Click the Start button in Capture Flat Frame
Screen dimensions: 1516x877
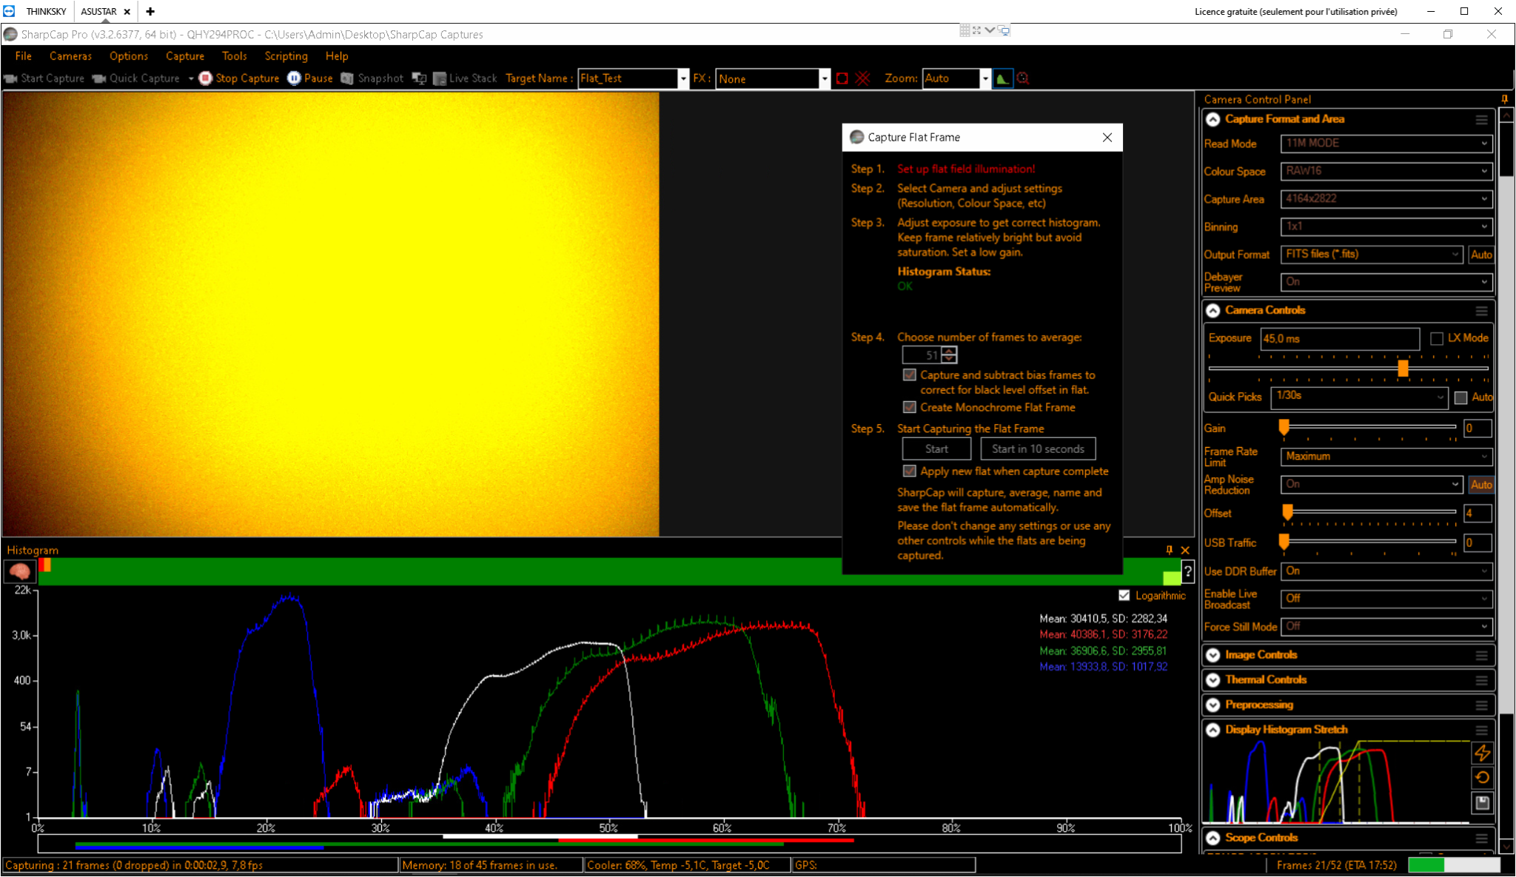point(936,449)
